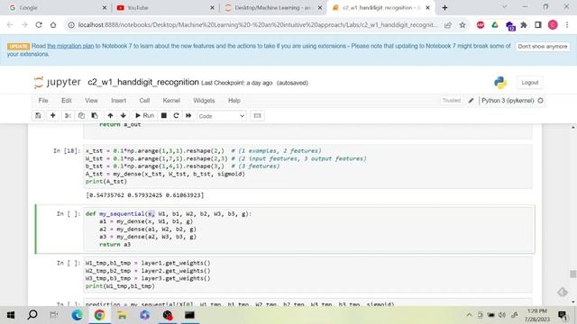Open the Chrome profile avatar

click(x=553, y=25)
